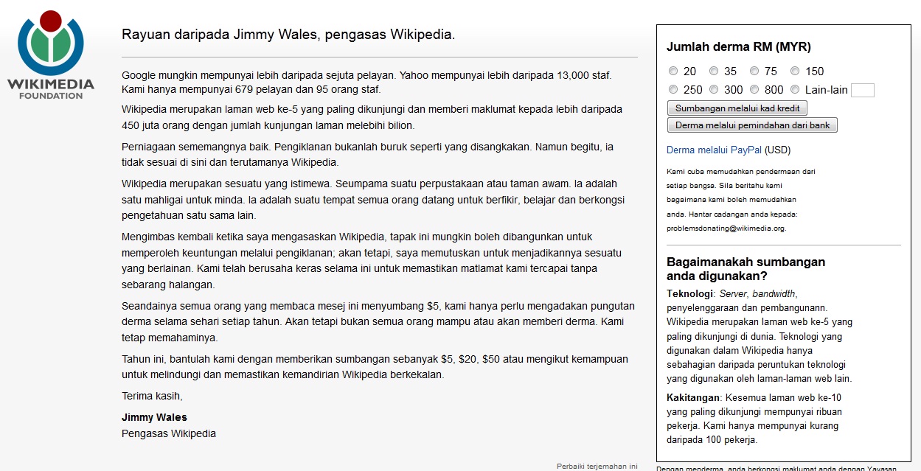Click the heading Rayuan daripada Jimmy Wales
The width and height of the screenshot is (921, 471).
[288, 35]
